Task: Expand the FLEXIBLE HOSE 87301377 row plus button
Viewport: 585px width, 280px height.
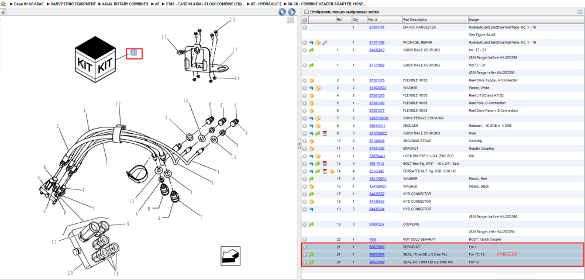Action: pyautogui.click(x=304, y=110)
